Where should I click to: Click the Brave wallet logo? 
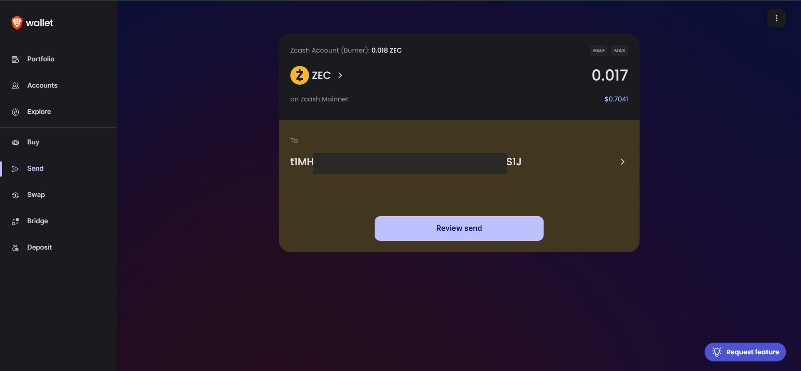(x=17, y=23)
